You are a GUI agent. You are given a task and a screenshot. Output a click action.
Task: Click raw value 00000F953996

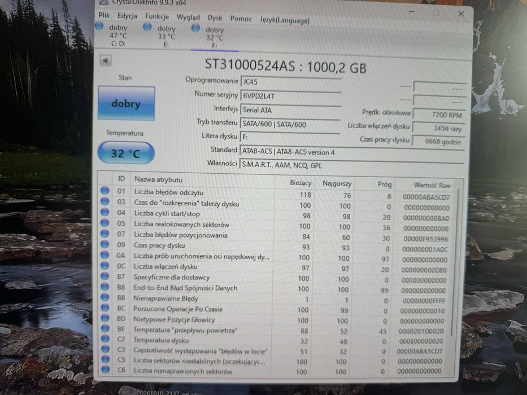tap(425, 239)
